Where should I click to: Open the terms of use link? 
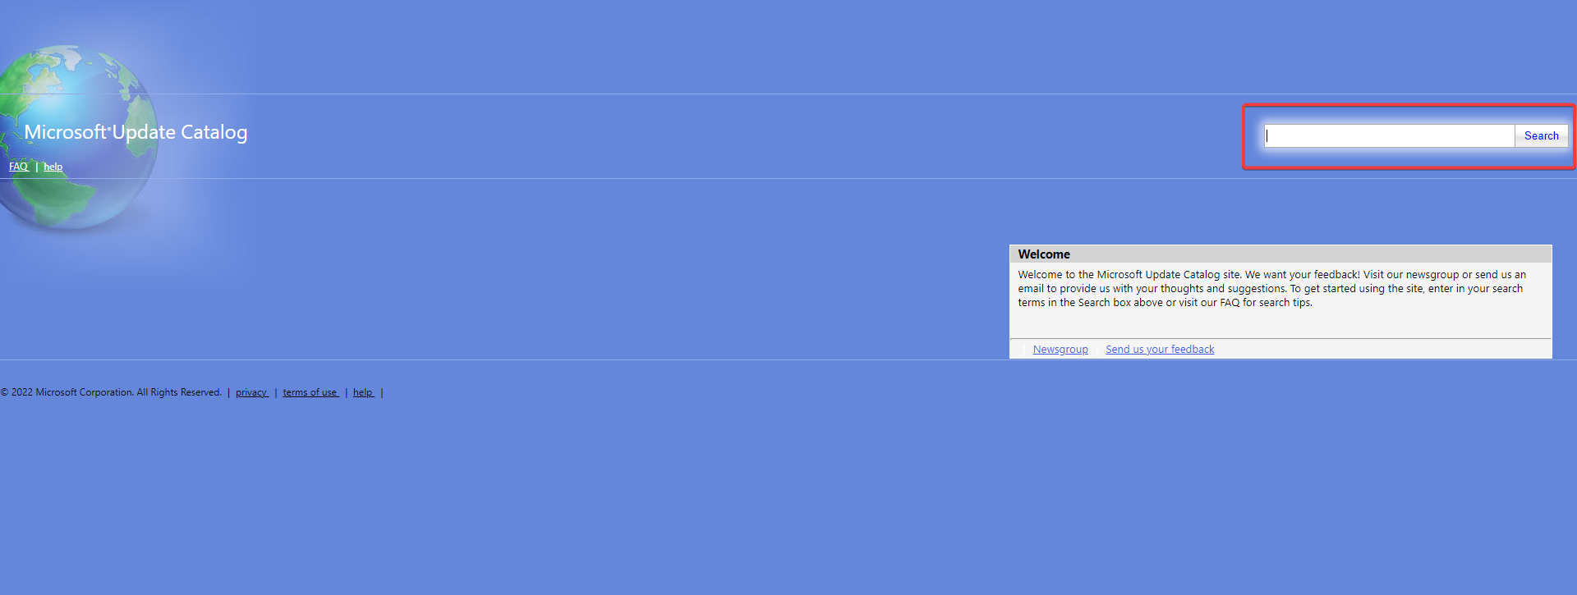(310, 392)
